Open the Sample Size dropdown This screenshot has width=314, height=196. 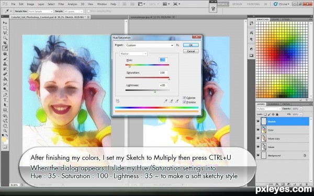41,11
